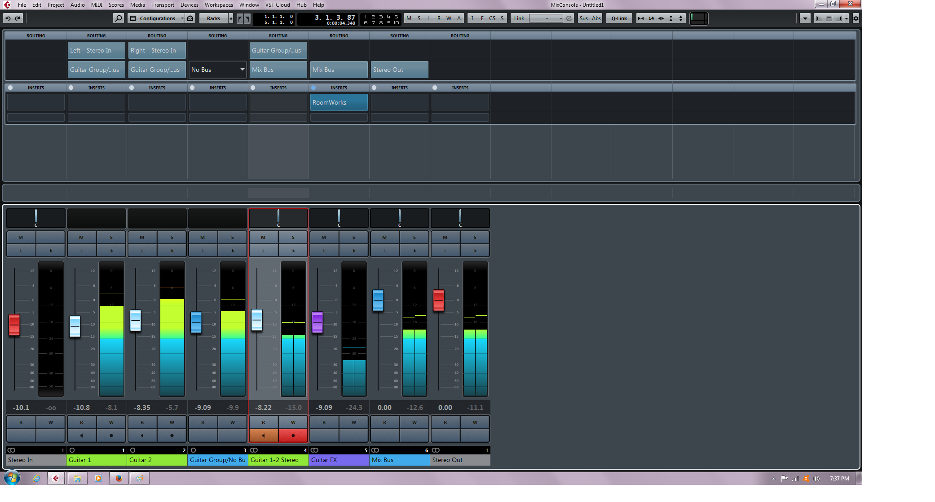Screen dimensions: 935x502
Task: Click the Link chain icon beside the link field
Action: (569, 18)
